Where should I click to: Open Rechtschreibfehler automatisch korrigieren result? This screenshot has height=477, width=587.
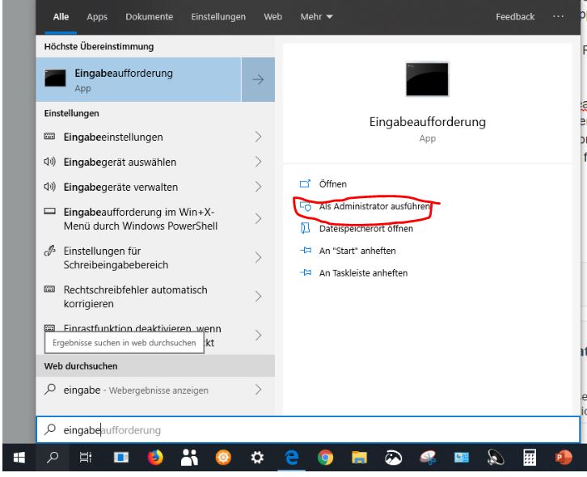pyautogui.click(x=155, y=297)
